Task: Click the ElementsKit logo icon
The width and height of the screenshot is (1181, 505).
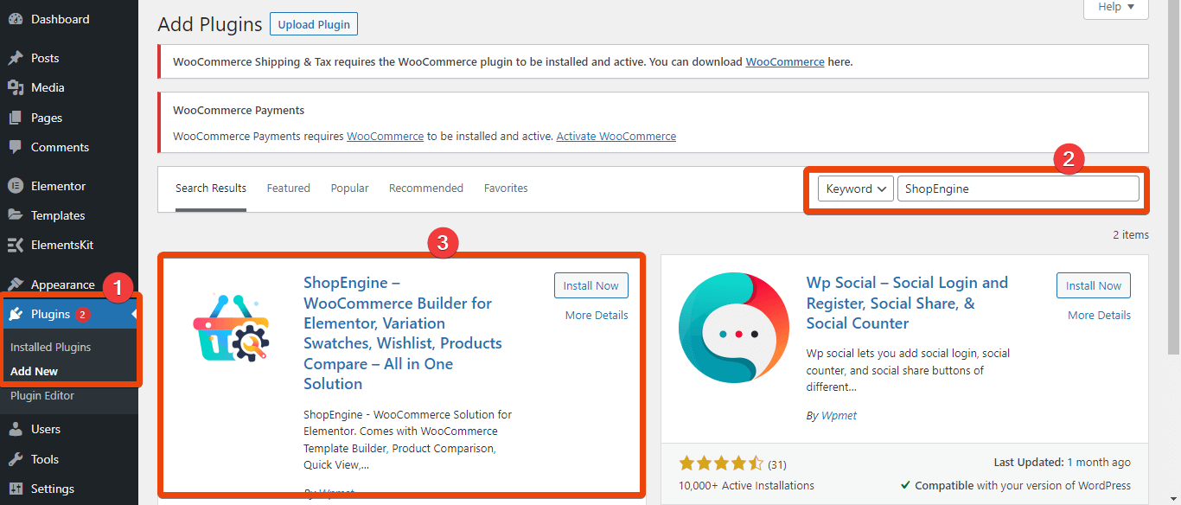Action: tap(16, 245)
